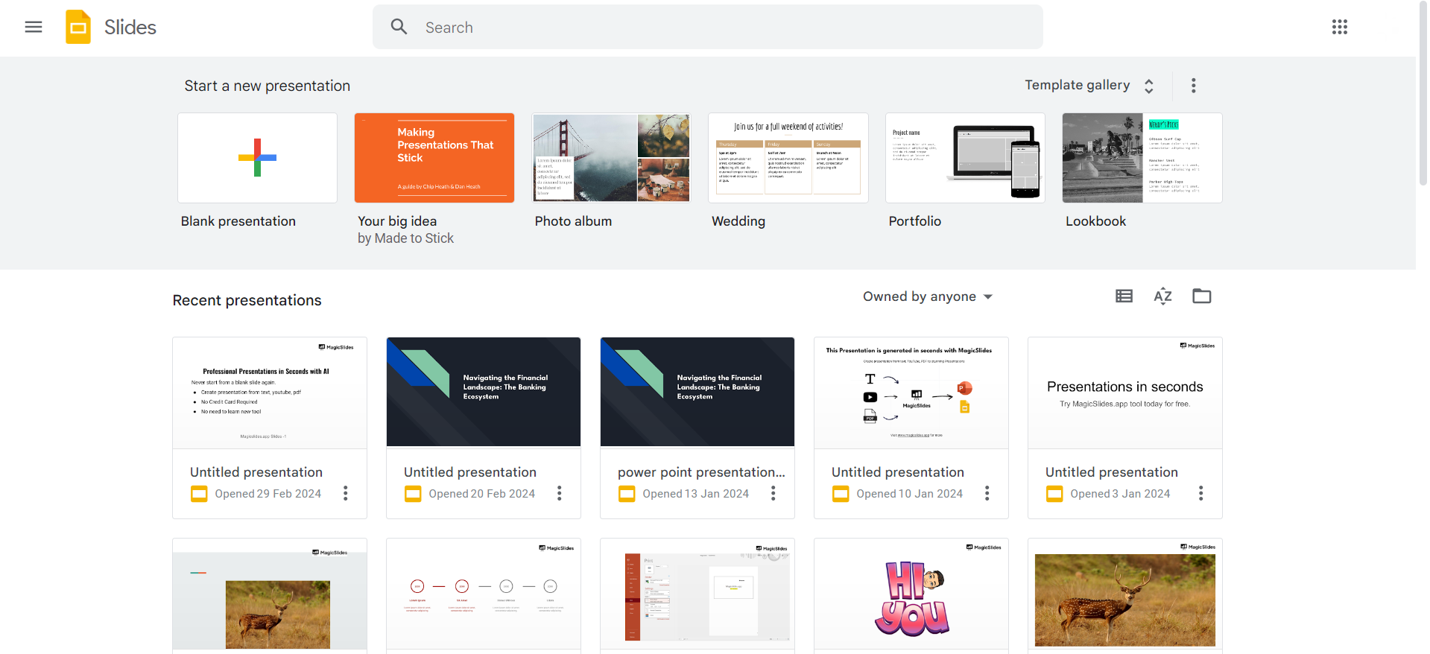1430x654 pixels.
Task: Switch to list view
Action: coord(1124,296)
